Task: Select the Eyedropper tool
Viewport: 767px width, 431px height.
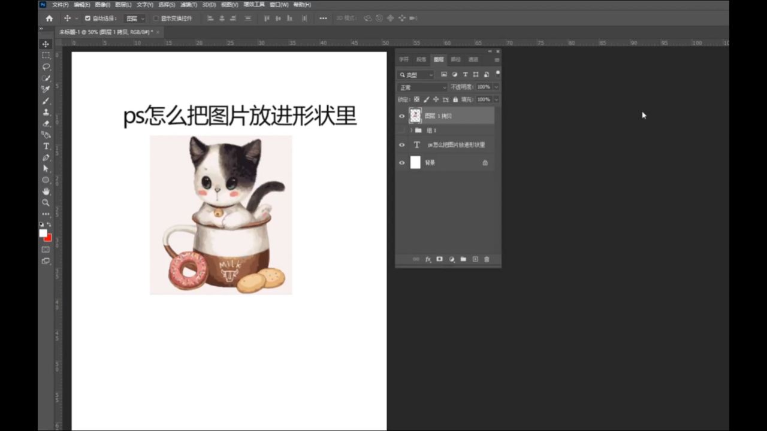Action: coord(46,89)
